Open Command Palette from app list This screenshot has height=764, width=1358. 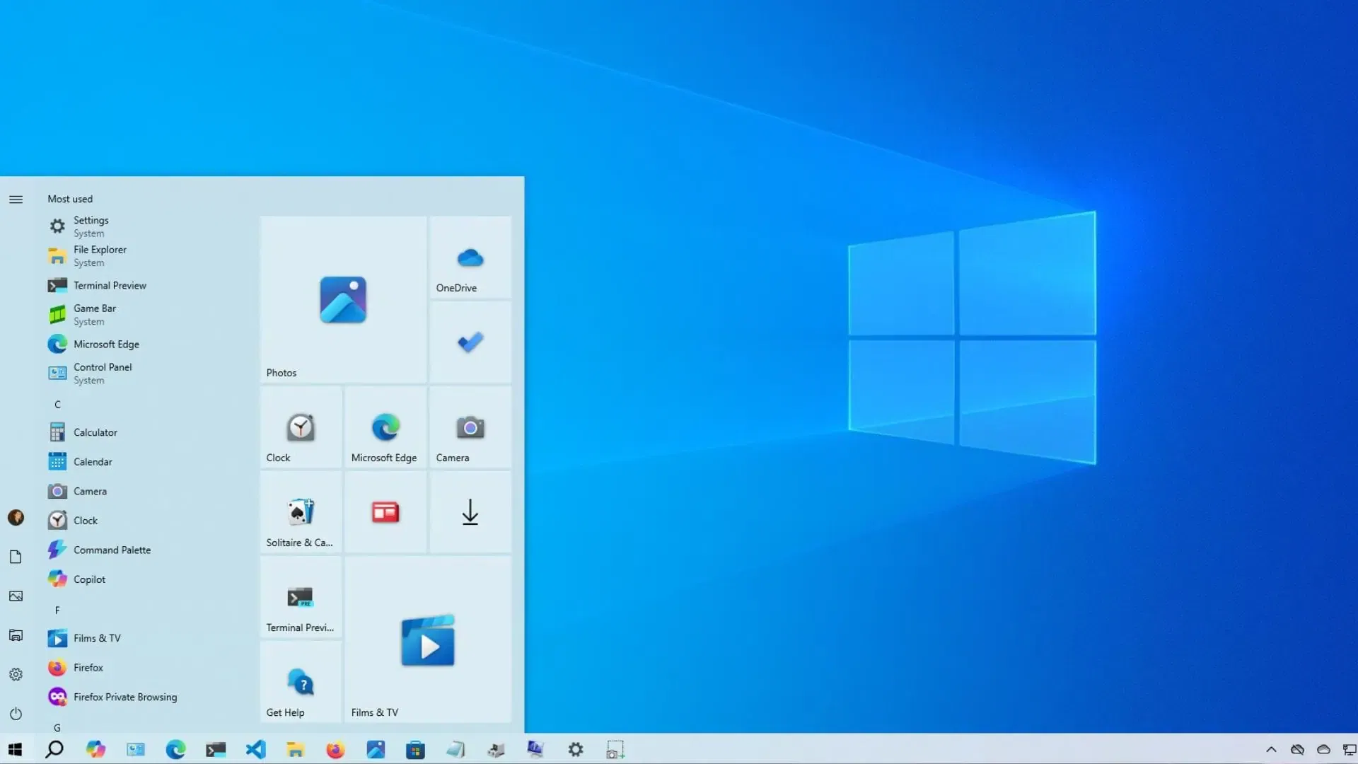[x=112, y=550]
